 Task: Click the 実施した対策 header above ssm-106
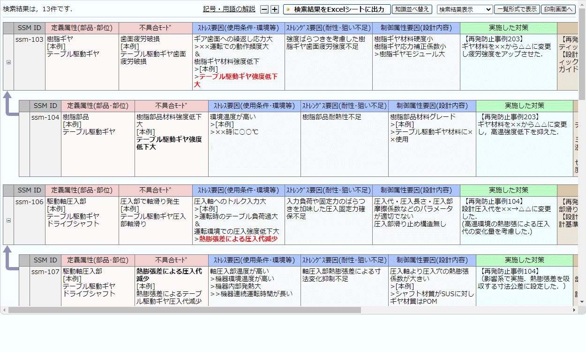(508, 190)
